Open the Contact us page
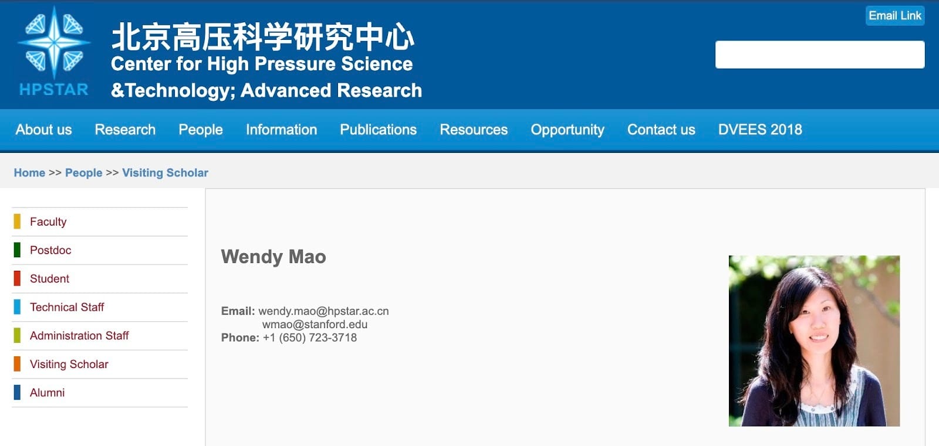The width and height of the screenshot is (939, 446). pyautogui.click(x=661, y=130)
